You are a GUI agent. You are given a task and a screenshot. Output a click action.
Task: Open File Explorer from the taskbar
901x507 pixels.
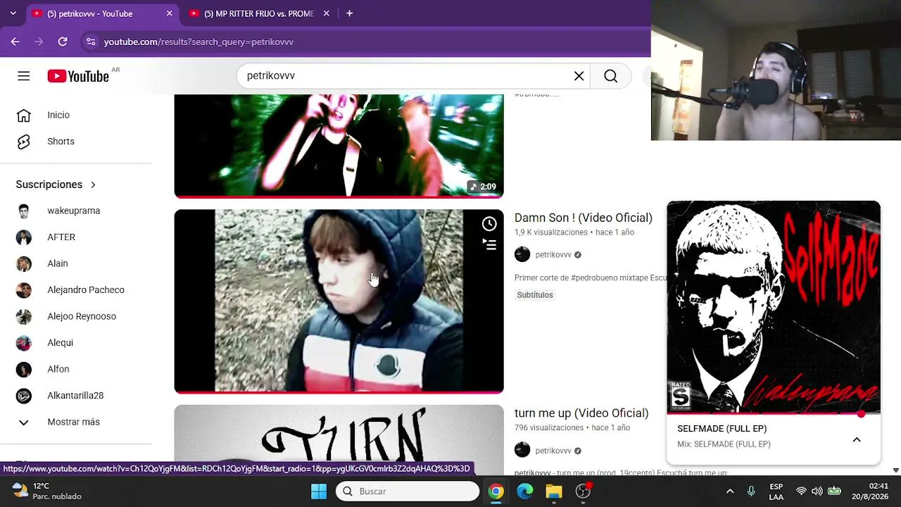point(554,492)
